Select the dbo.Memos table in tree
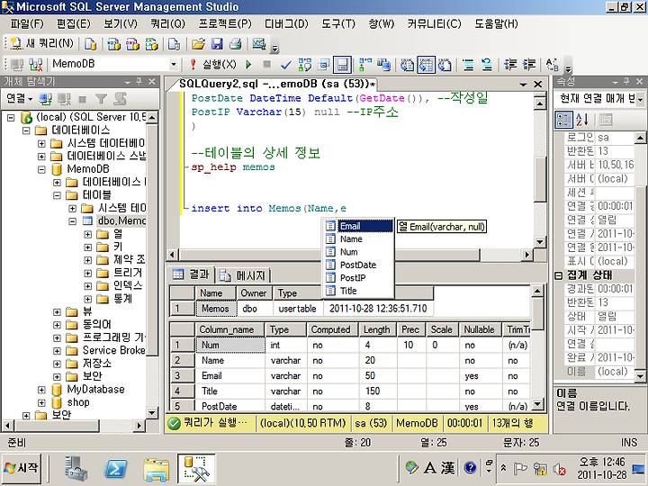 [121, 220]
